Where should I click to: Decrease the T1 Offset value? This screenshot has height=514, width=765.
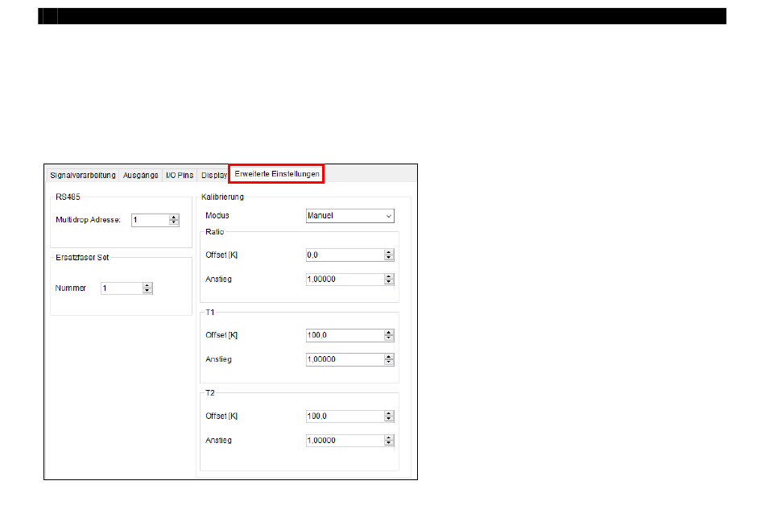[389, 338]
